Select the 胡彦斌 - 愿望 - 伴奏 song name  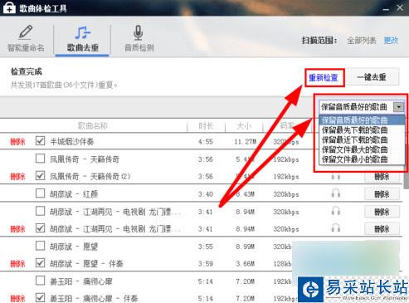pyautogui.click(x=86, y=264)
